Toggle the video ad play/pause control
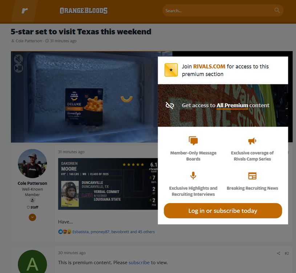The height and width of the screenshot is (273, 296). coord(19,68)
